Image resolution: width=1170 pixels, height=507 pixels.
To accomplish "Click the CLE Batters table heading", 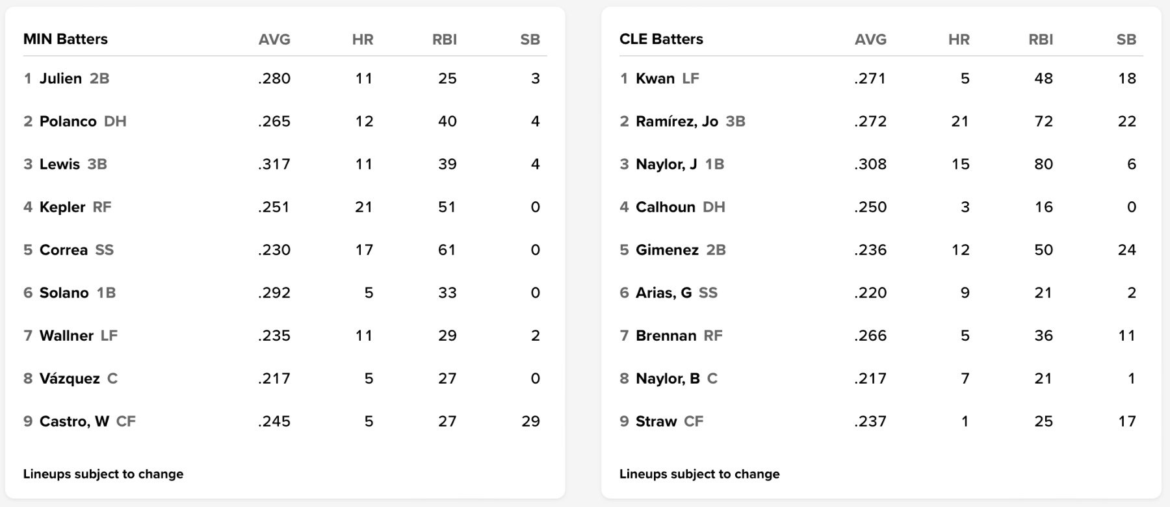I will (x=661, y=39).
